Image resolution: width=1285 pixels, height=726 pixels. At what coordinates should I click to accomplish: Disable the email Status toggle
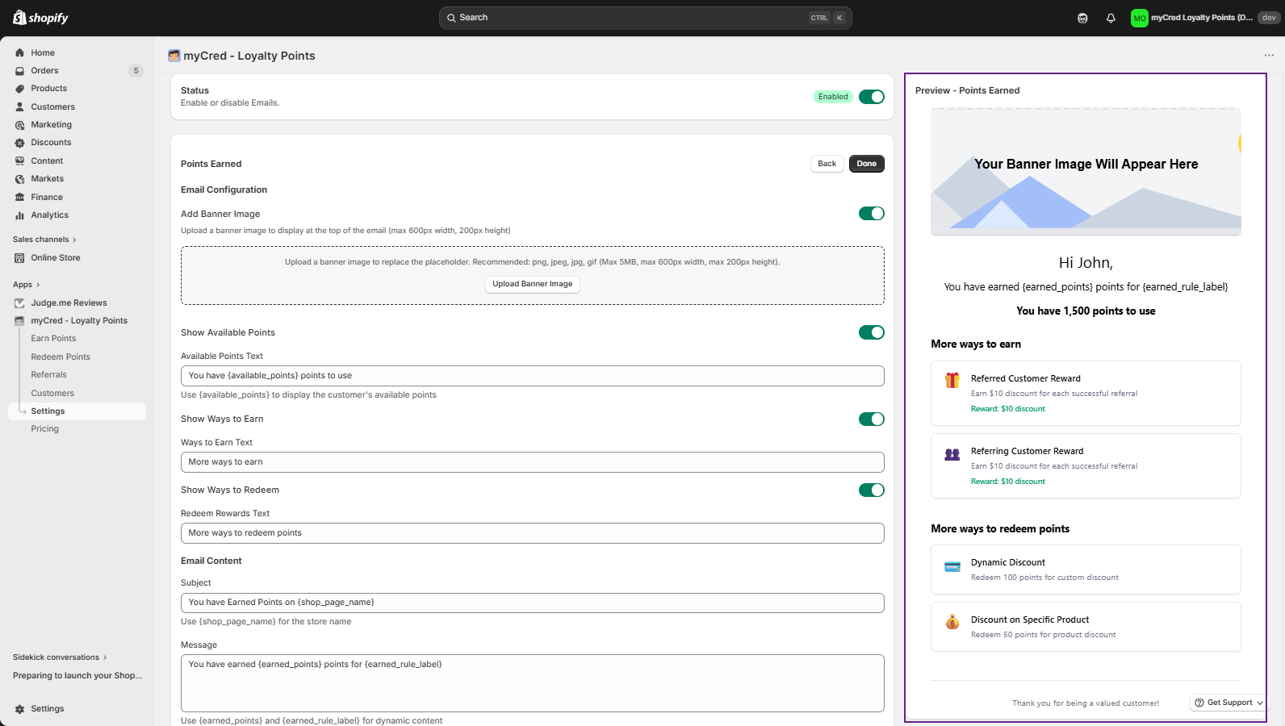click(871, 97)
